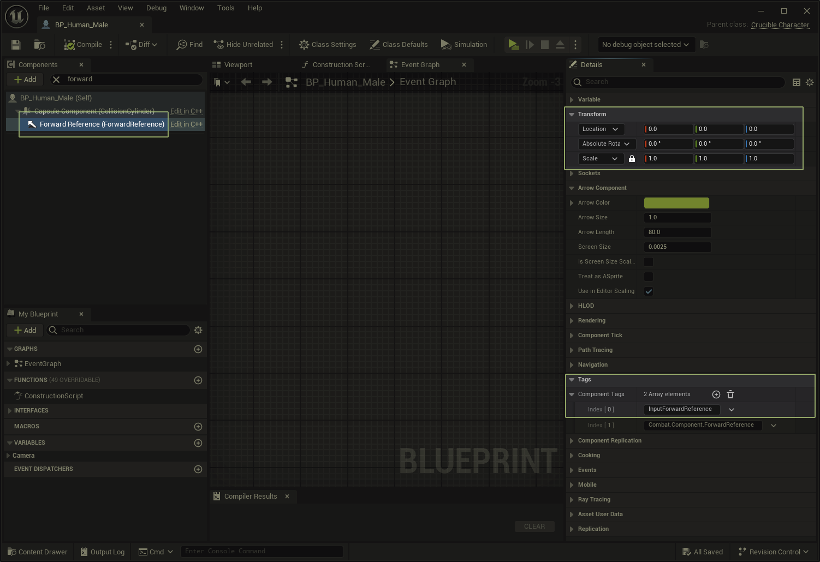Add a new variable with plus icon
Viewport: 820px width, 562px height.
tap(198, 443)
